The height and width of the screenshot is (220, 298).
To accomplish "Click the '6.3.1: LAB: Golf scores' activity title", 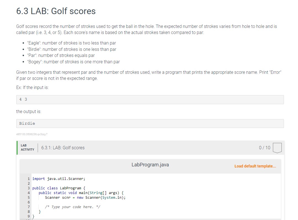I will (x=63, y=148).
